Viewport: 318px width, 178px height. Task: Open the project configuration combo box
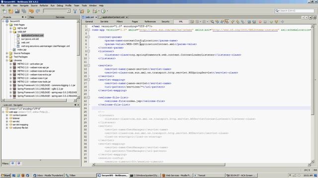[57, 11]
